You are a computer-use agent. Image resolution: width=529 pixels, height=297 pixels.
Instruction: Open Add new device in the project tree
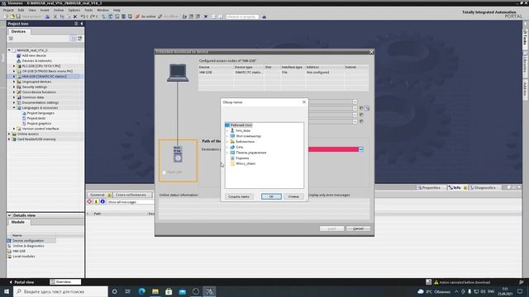tap(34, 55)
